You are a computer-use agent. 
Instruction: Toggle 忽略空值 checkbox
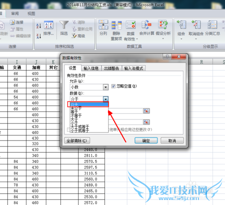[113, 86]
